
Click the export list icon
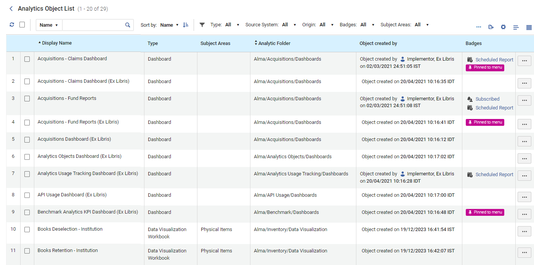tap(491, 27)
